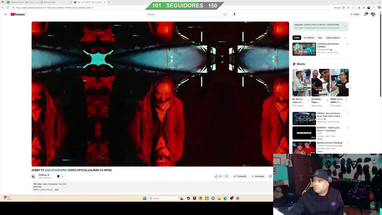Open Edge browser profile avatar
The height and width of the screenshot is (215, 382).
pyautogui.click(x=369, y=7)
